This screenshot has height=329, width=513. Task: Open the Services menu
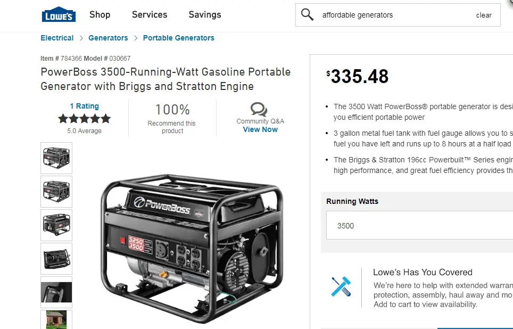(x=149, y=15)
